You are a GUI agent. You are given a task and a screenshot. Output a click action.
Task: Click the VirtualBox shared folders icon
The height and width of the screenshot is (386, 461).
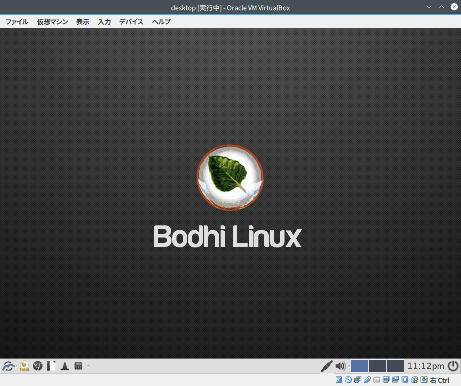click(x=377, y=380)
